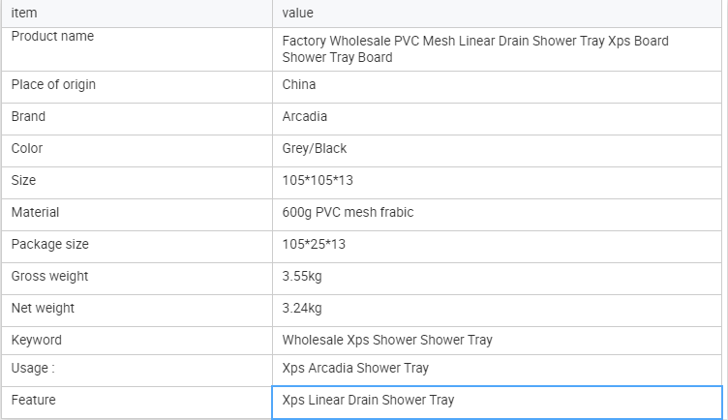Click the 'value' column header

298,13
